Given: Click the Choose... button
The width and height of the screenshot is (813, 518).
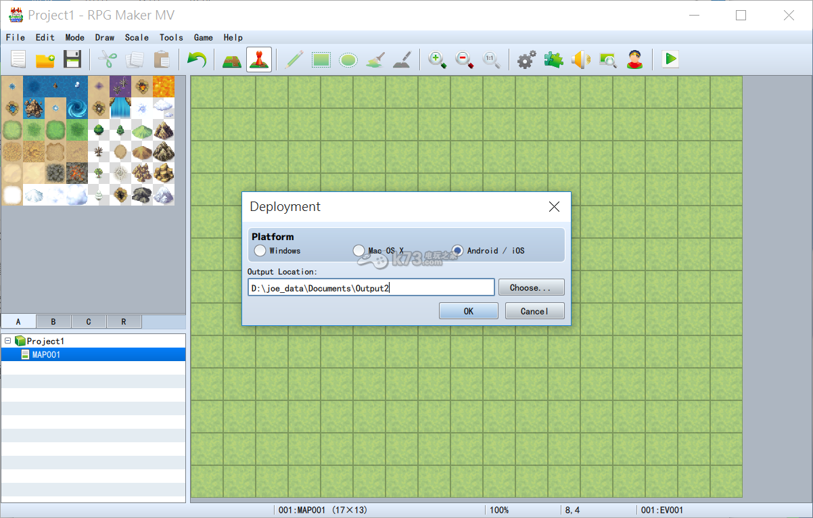Looking at the screenshot, I should tap(531, 287).
